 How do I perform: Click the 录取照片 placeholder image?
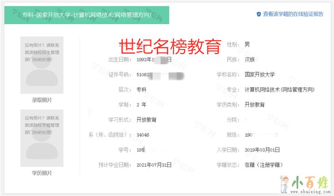(x=42, y=65)
